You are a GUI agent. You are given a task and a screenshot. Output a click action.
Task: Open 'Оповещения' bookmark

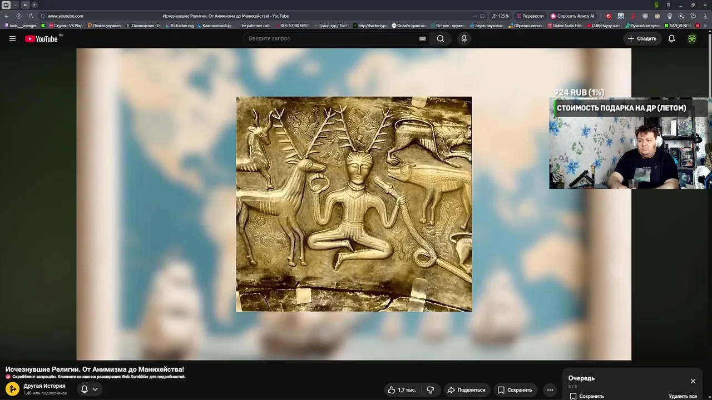coord(144,26)
